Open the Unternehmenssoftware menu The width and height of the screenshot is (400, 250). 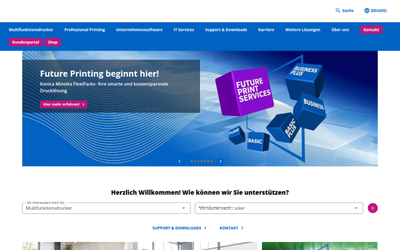pos(139,29)
